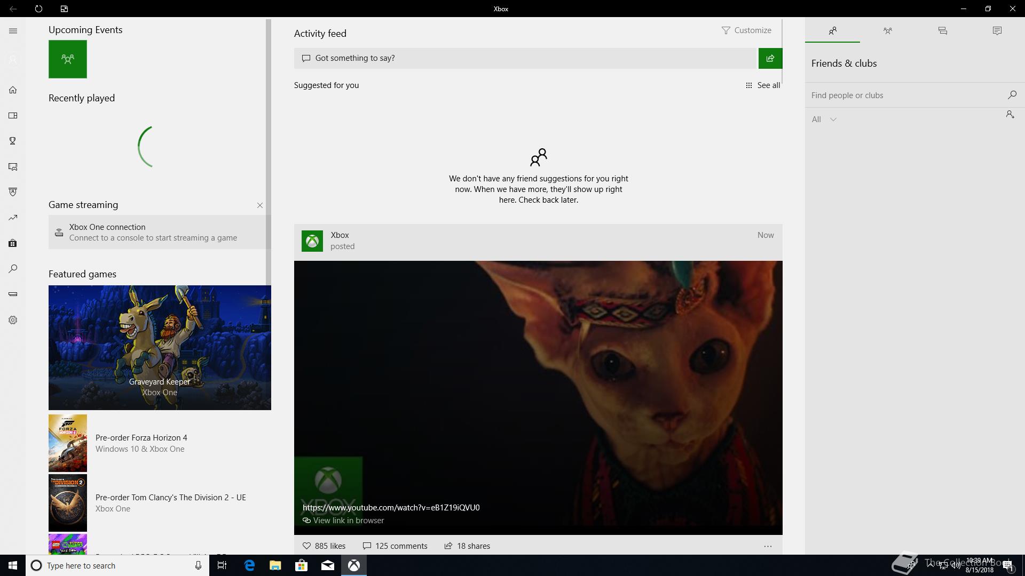Open Task View on the taskbar

pos(222,565)
